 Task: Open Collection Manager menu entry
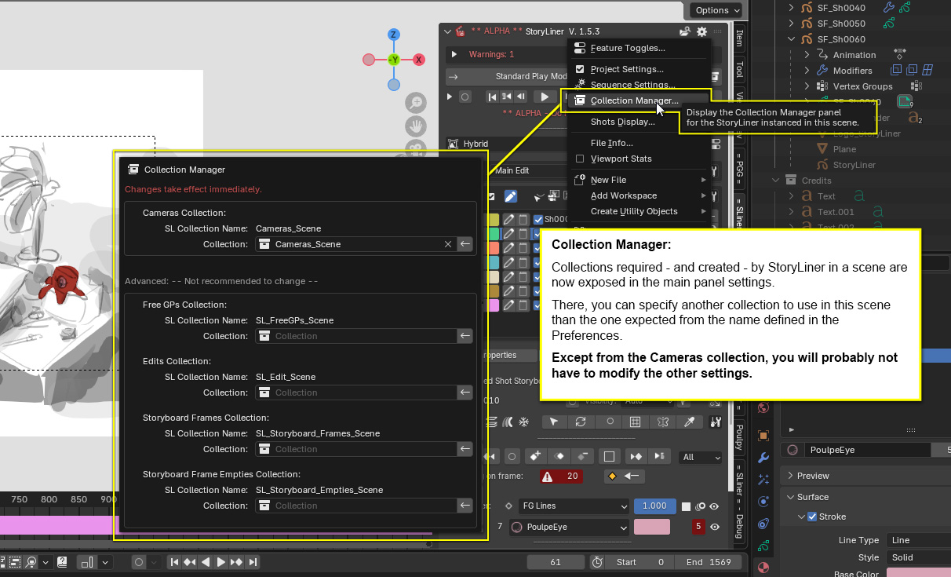[634, 100]
